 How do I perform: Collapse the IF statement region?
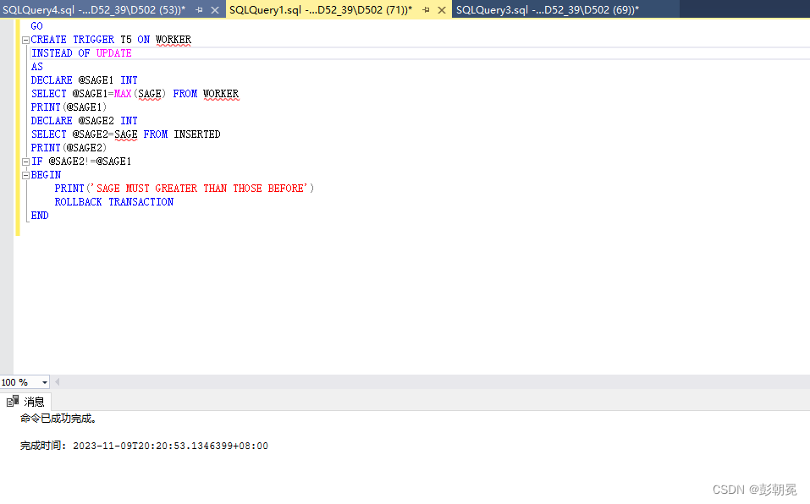tap(25, 161)
